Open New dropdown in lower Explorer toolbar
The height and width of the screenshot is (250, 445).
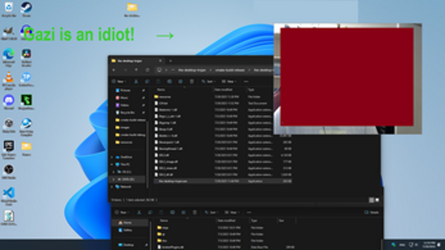122,212
